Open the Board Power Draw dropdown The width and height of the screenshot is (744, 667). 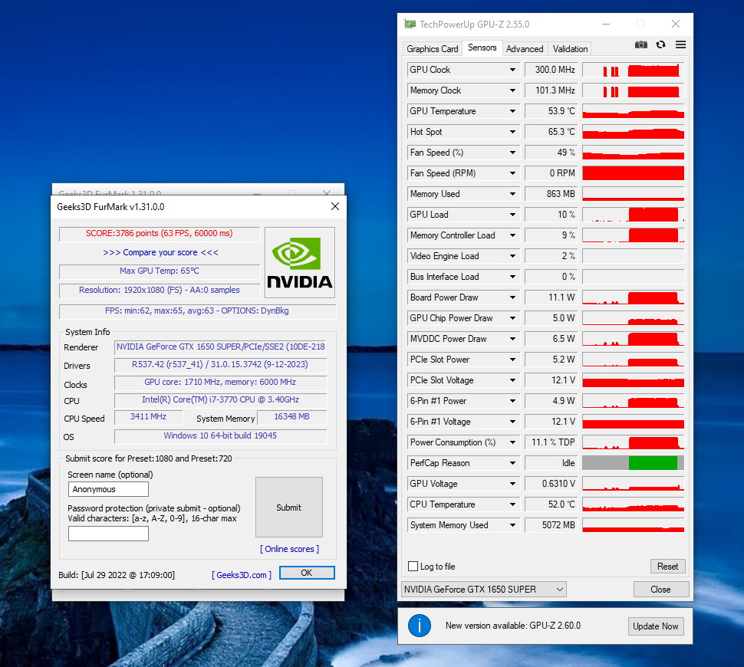pos(512,297)
